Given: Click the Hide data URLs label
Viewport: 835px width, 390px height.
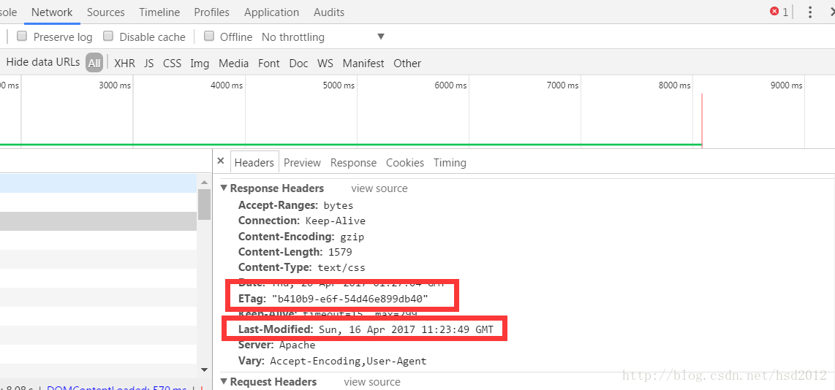Looking at the screenshot, I should [x=42, y=62].
